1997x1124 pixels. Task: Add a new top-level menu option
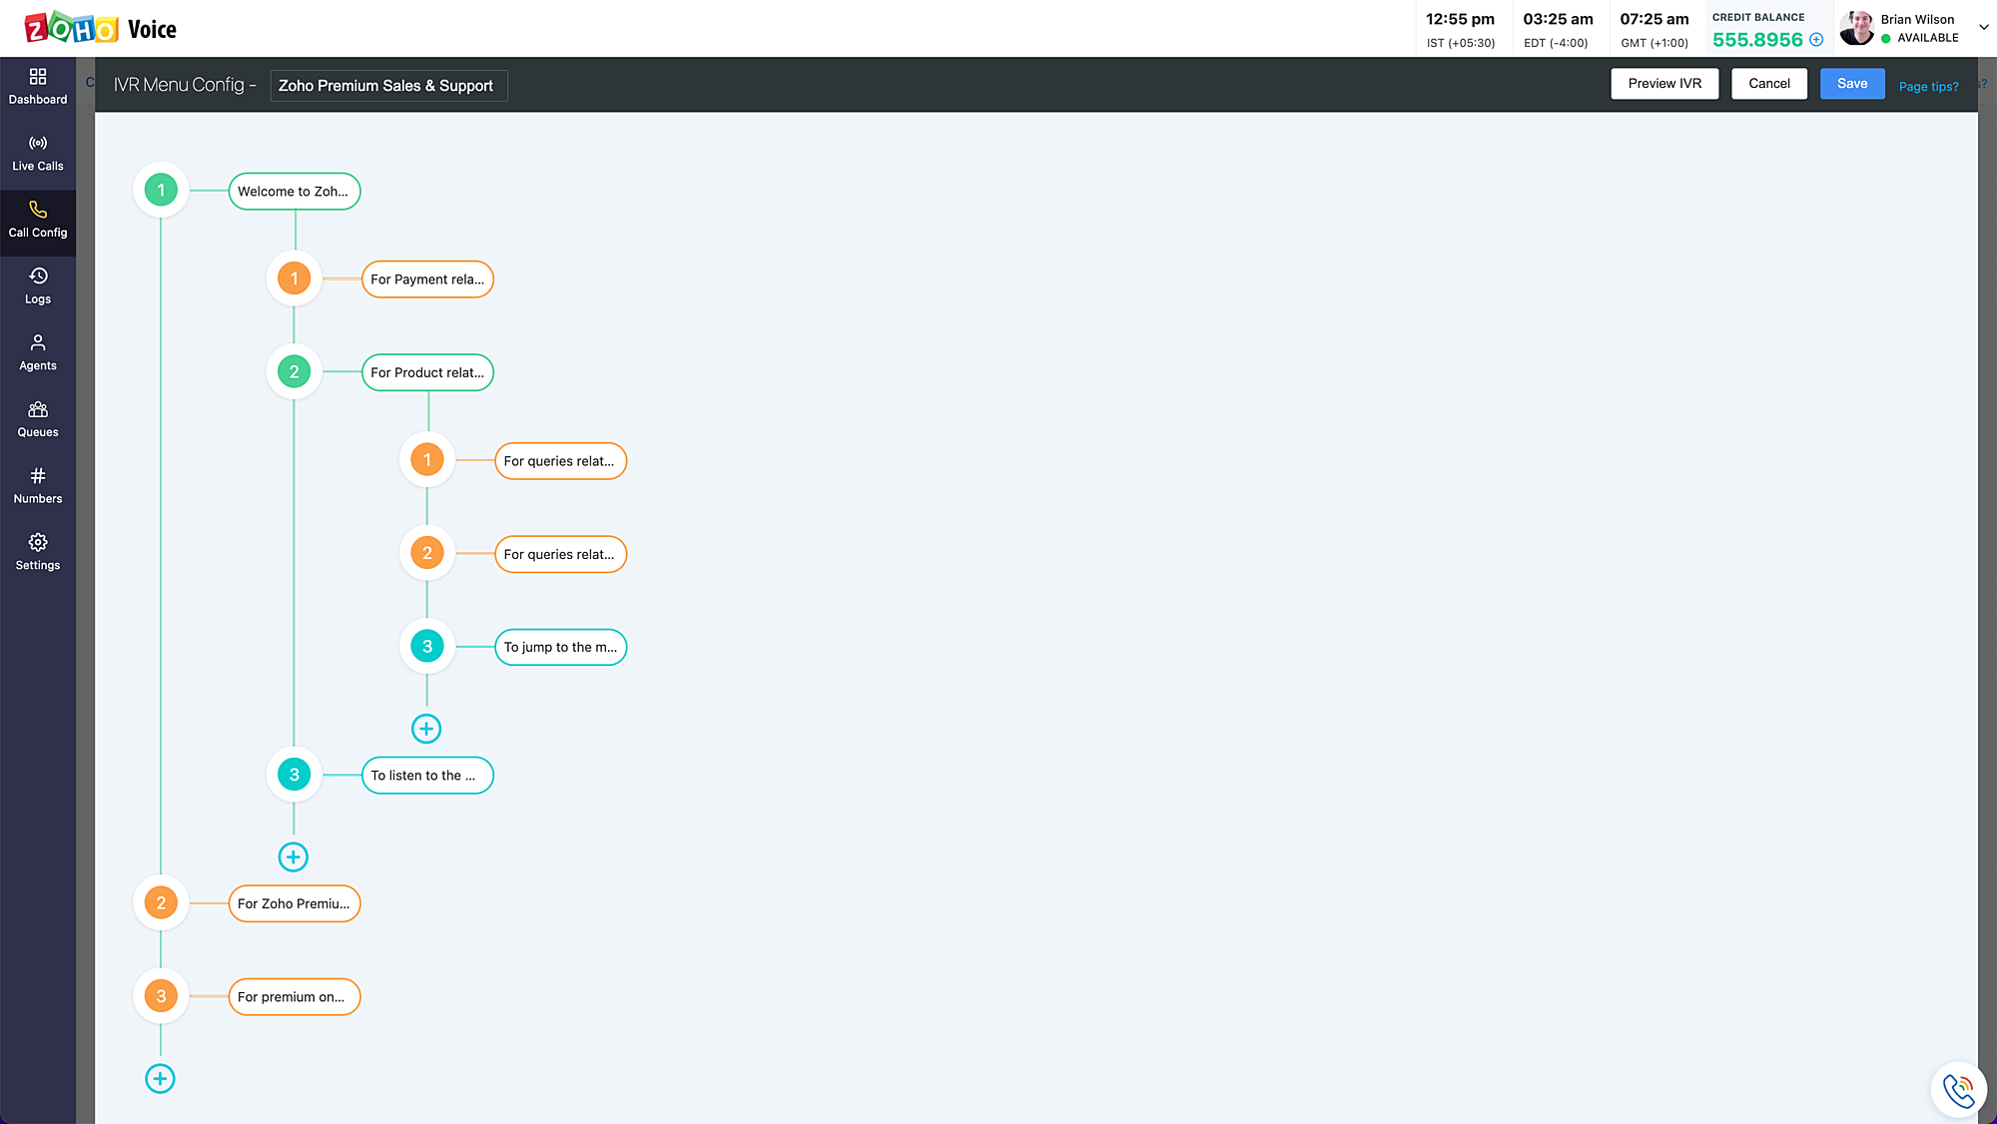(x=160, y=1078)
